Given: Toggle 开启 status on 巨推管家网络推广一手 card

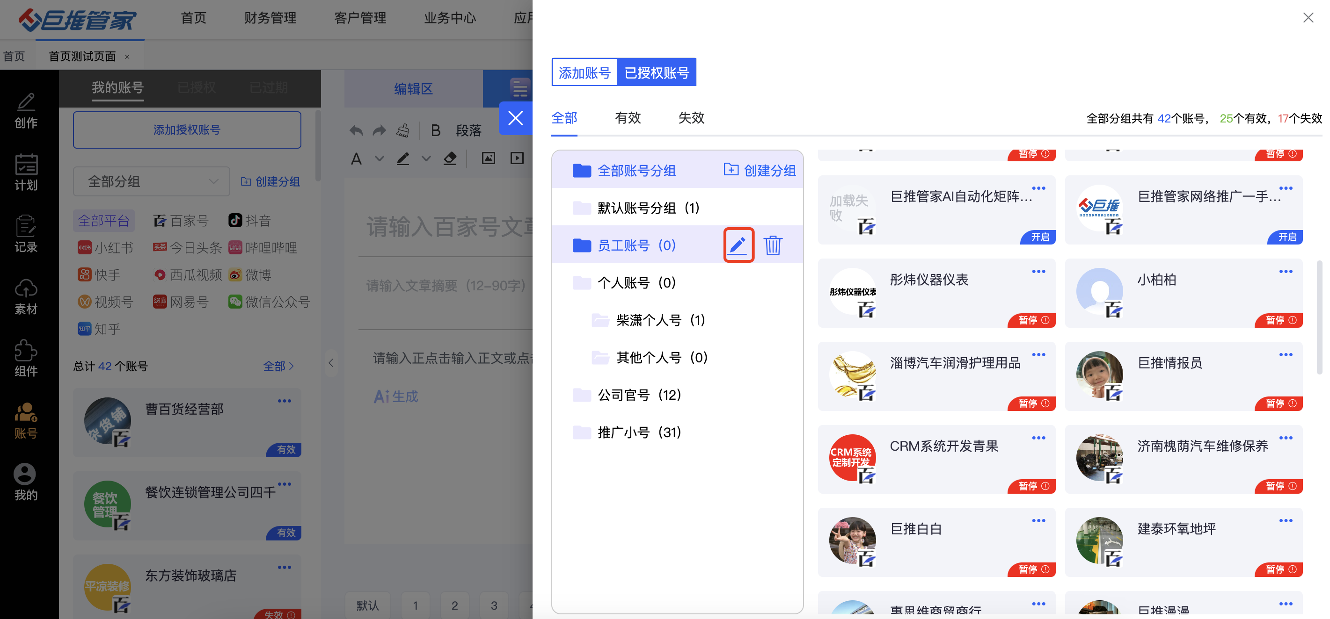Looking at the screenshot, I should (x=1286, y=237).
